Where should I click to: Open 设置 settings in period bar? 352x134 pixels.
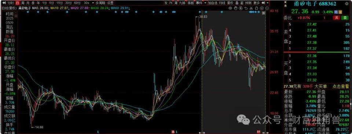pos(110,3)
